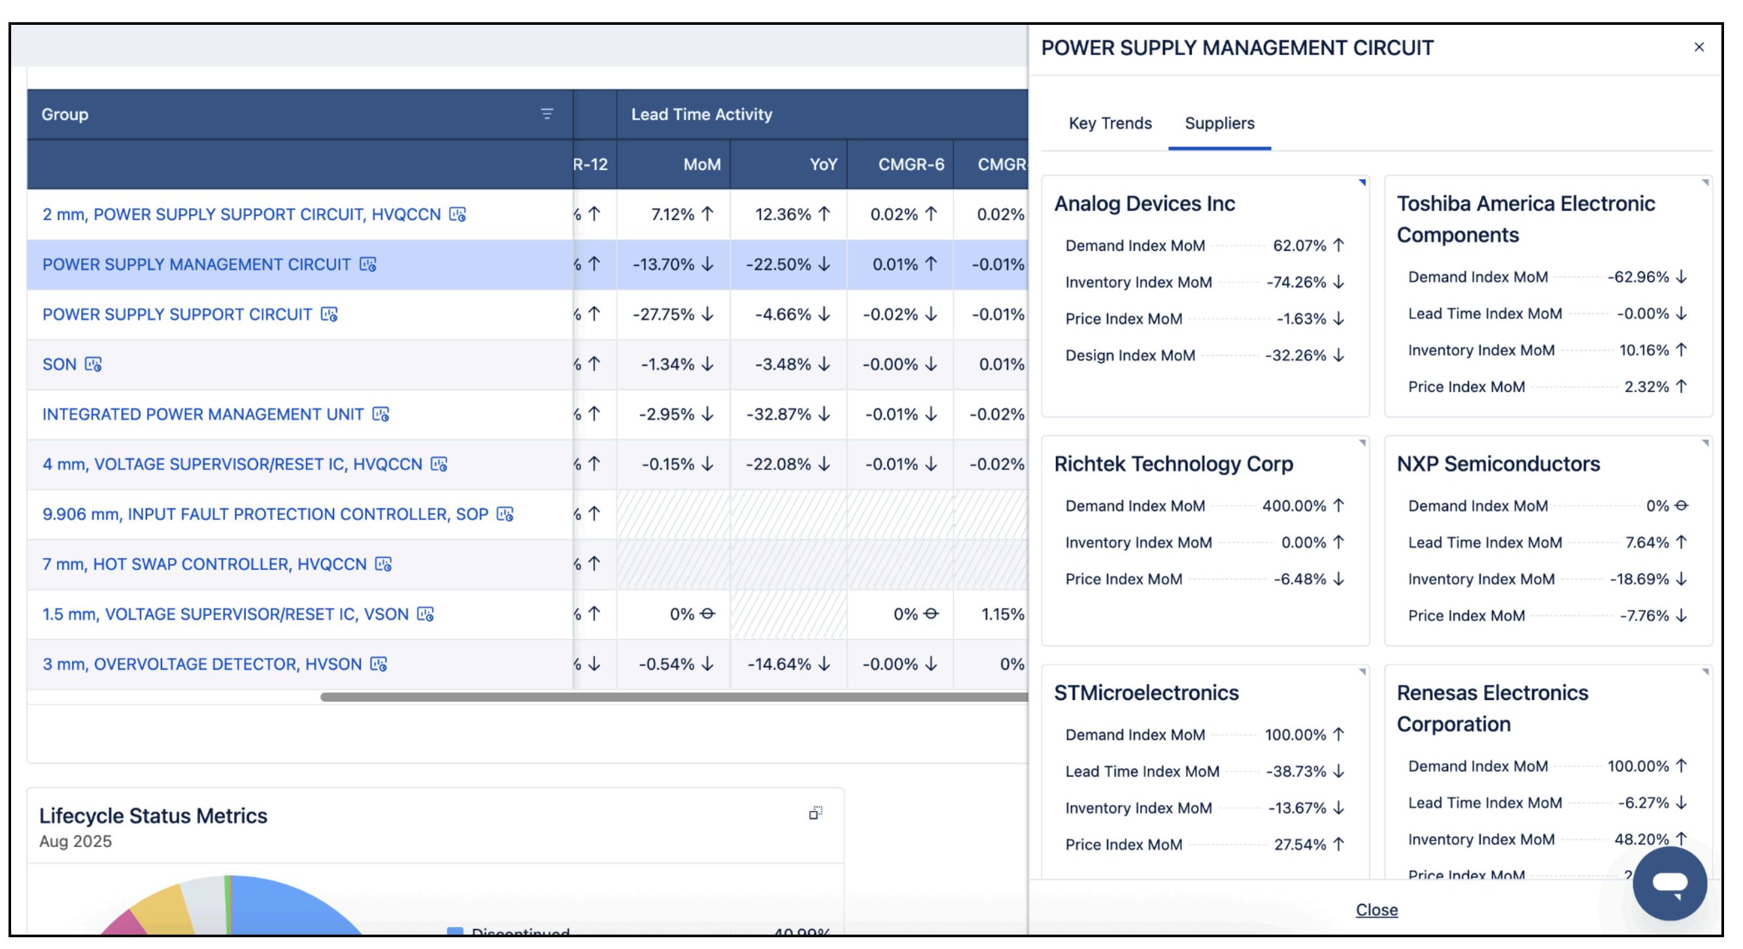Image resolution: width=1743 pixels, height=949 pixels.
Task: Click the yellow pie chart slice
Action: [166, 910]
